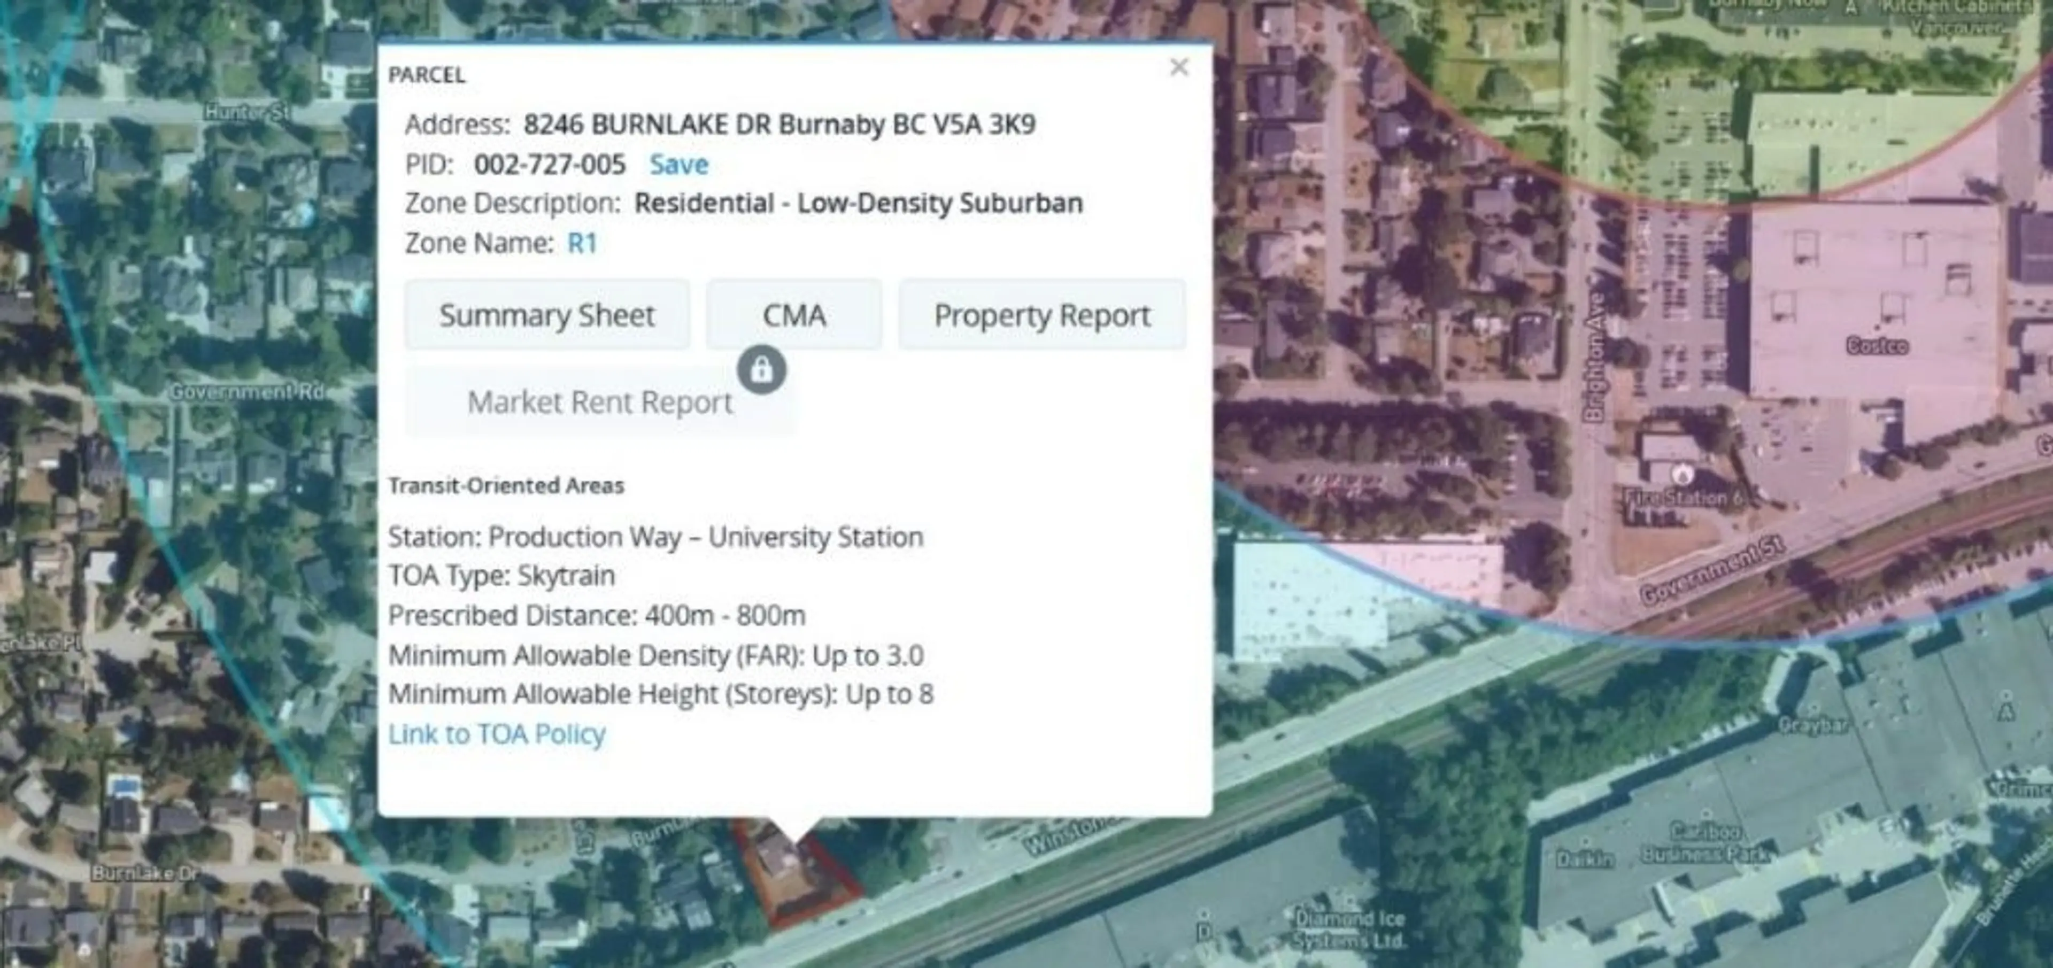Image resolution: width=2053 pixels, height=968 pixels.
Task: Save the parcel with PID 002-727-005
Action: 680,164
